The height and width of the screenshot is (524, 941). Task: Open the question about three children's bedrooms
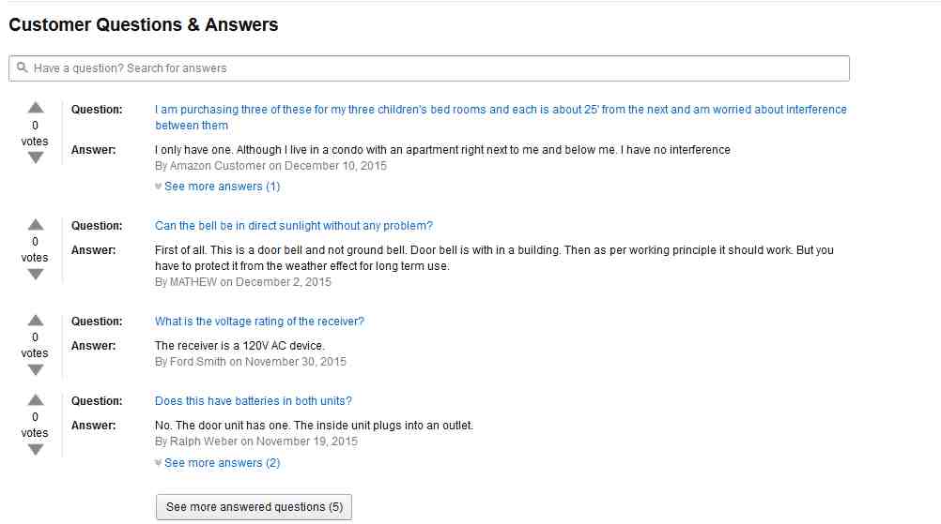[501, 117]
